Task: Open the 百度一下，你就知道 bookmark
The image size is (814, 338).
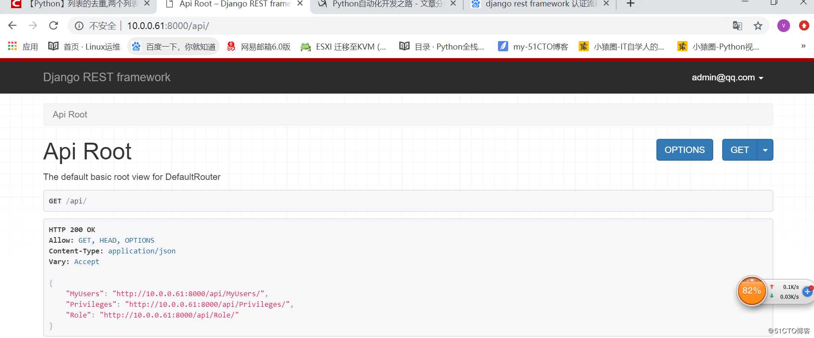Action: coord(173,47)
